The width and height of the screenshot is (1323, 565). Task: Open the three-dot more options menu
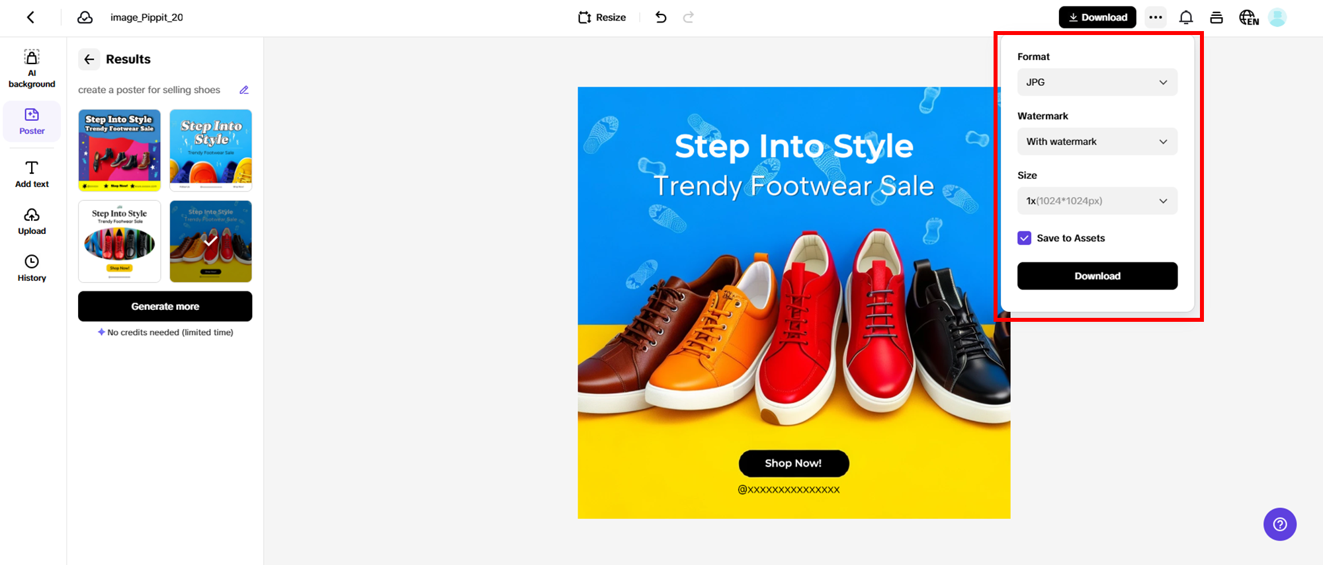click(1156, 18)
